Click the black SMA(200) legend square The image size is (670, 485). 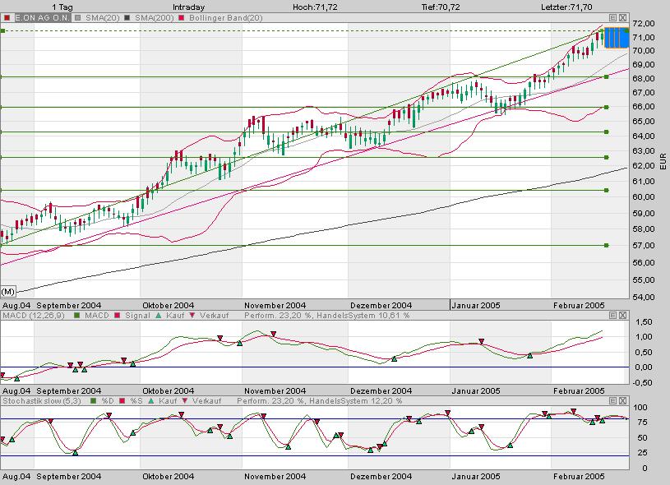(x=127, y=18)
